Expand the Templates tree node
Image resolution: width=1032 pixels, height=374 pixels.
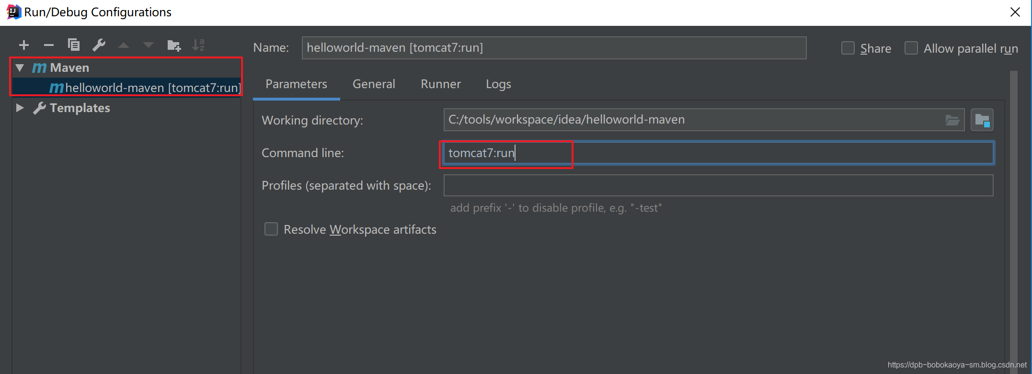(x=20, y=108)
